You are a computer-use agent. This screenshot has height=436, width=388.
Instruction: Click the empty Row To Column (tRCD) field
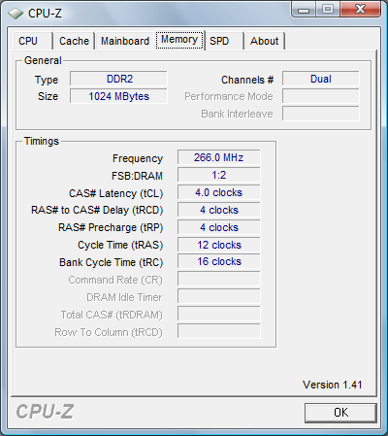(x=219, y=331)
